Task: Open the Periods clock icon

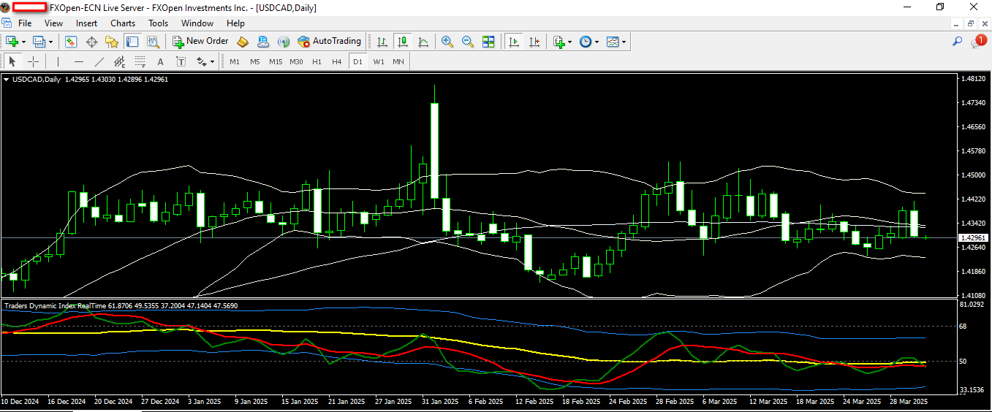Action: pos(585,42)
